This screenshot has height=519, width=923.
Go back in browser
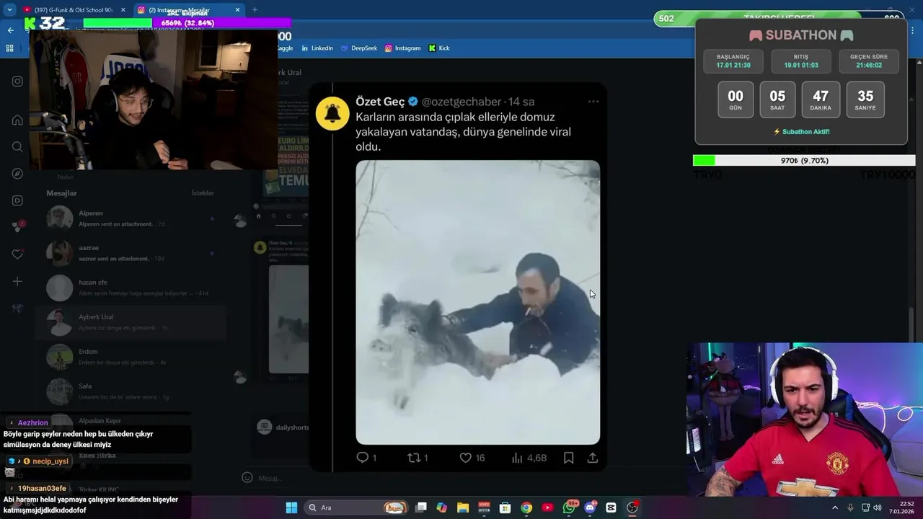tap(10, 30)
